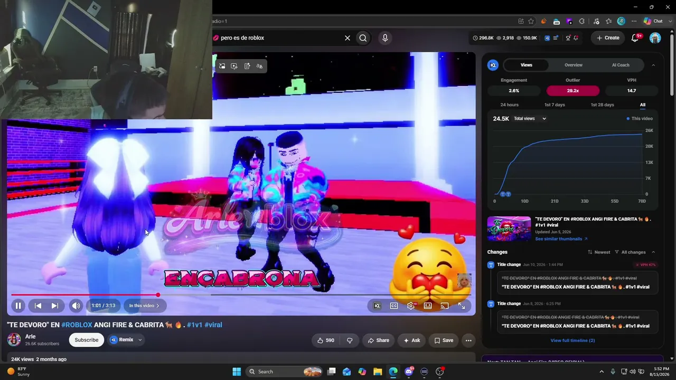
Task: Share the video
Action: tap(378, 340)
